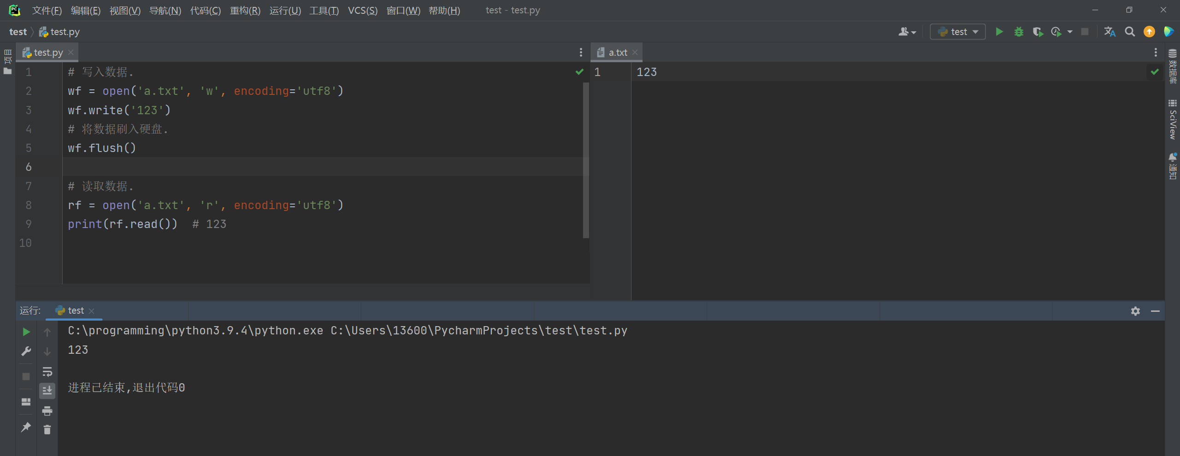This screenshot has height=456, width=1180.
Task: Run the test configuration with green play button
Action: 999,32
